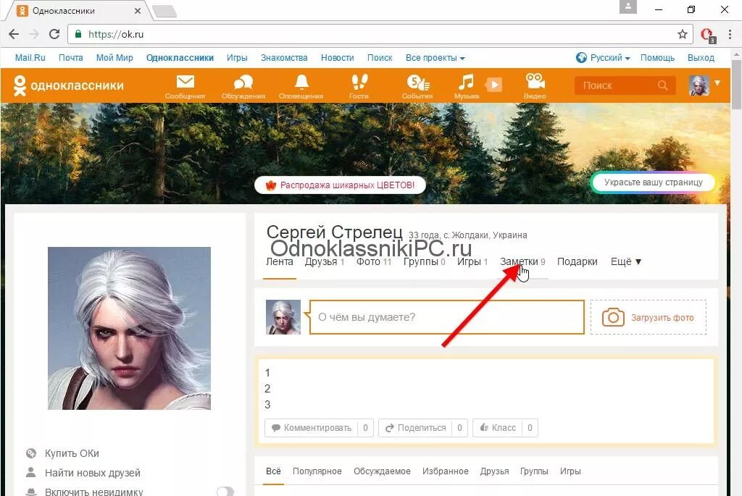Toggle the Включить невидимку switch
Screen dimensions: 742x496
[x=225, y=492]
